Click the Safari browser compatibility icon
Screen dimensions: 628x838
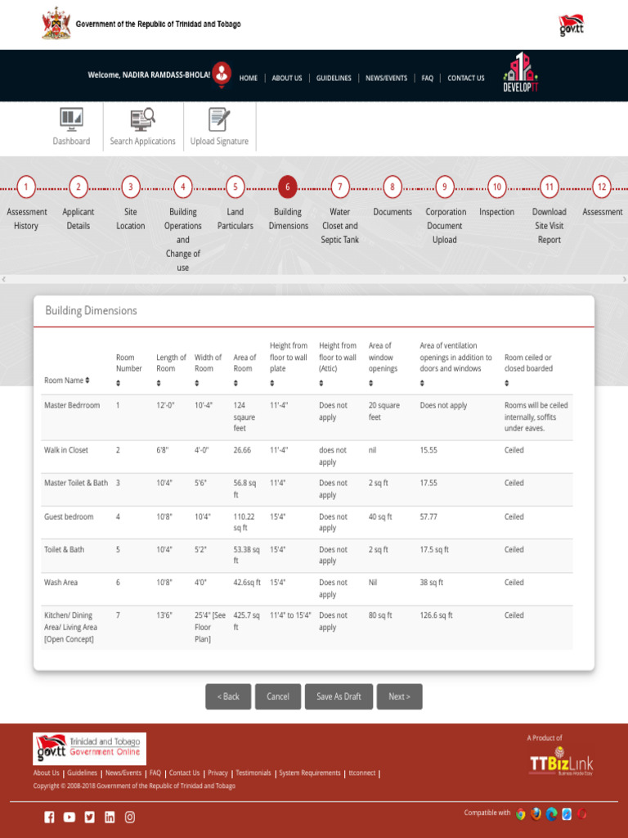[567, 814]
